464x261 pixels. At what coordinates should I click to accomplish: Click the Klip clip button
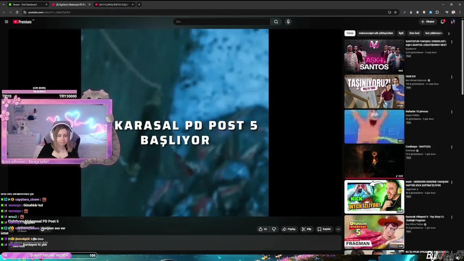307,229
